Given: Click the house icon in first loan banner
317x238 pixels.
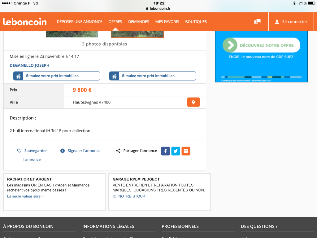Looking at the screenshot, I should [x=18, y=76].
